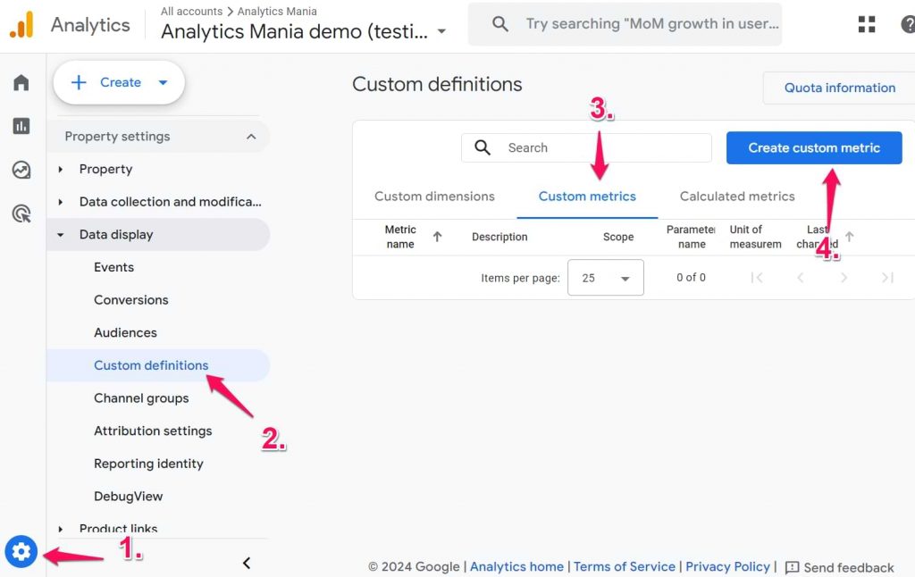Select the Advertising icon in left navigation

click(21, 213)
